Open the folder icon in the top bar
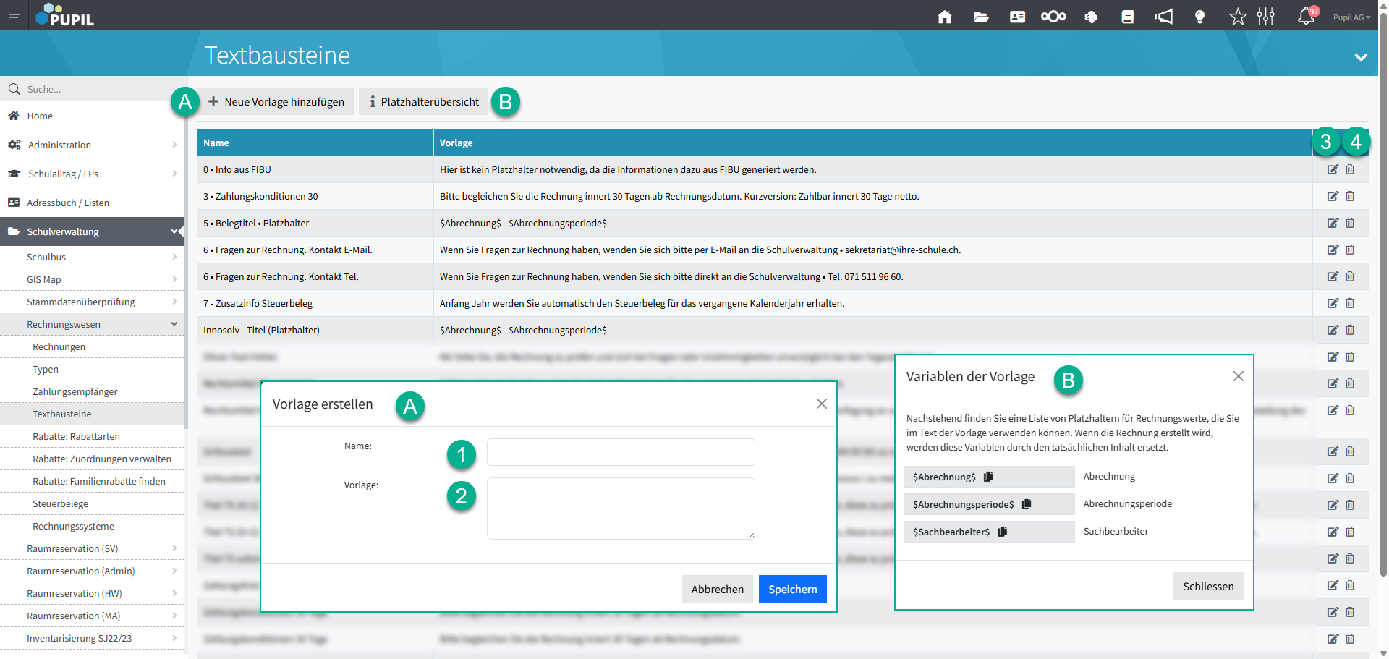The height and width of the screenshot is (659, 1389). 981,17
